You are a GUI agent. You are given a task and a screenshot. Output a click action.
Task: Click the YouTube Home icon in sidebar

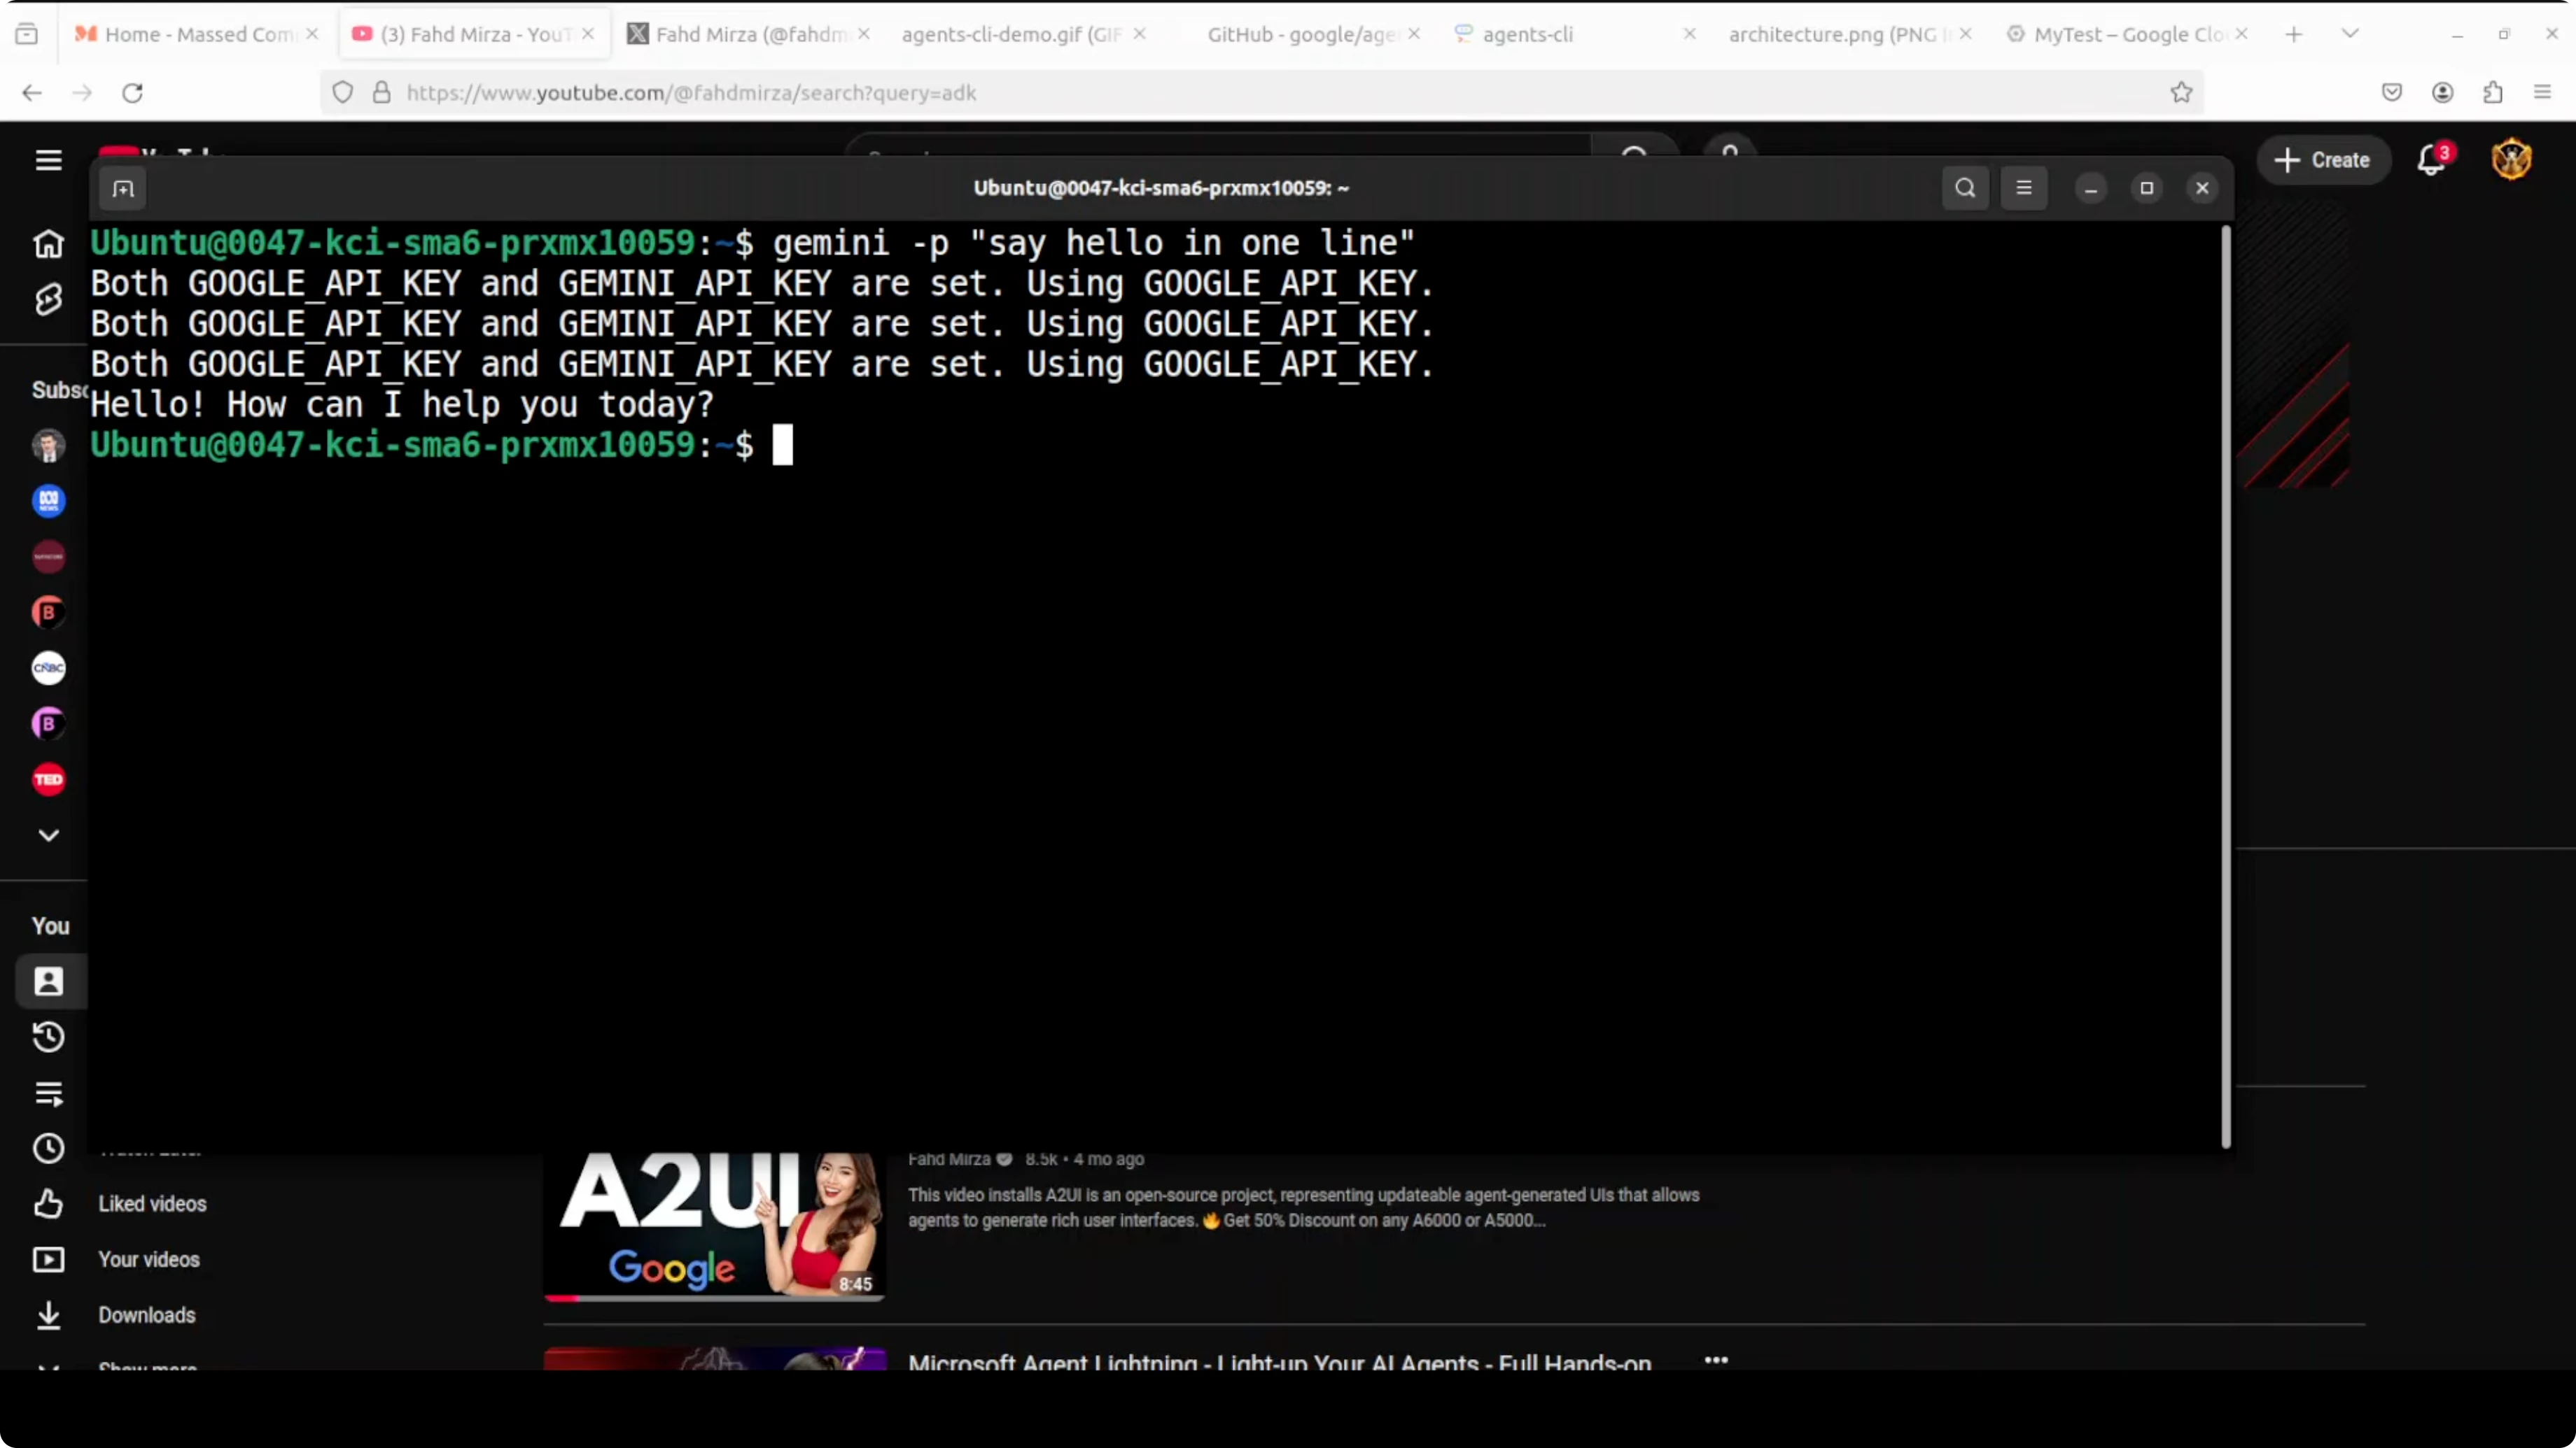(48, 244)
